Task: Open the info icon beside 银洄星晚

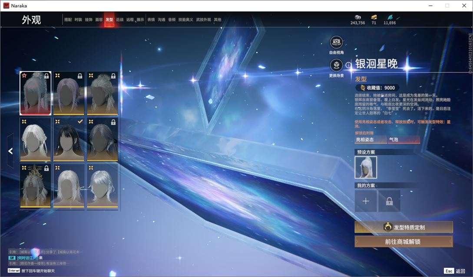Action: tap(348, 65)
